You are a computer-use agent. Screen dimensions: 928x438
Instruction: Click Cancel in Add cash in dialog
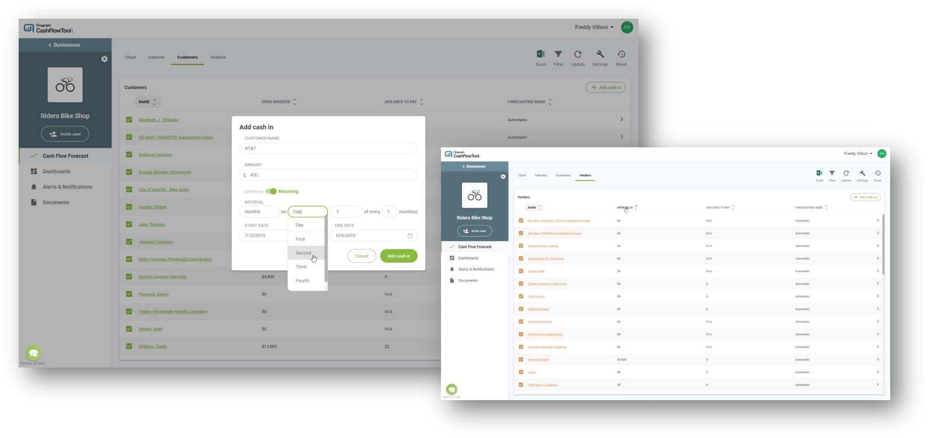(x=362, y=256)
